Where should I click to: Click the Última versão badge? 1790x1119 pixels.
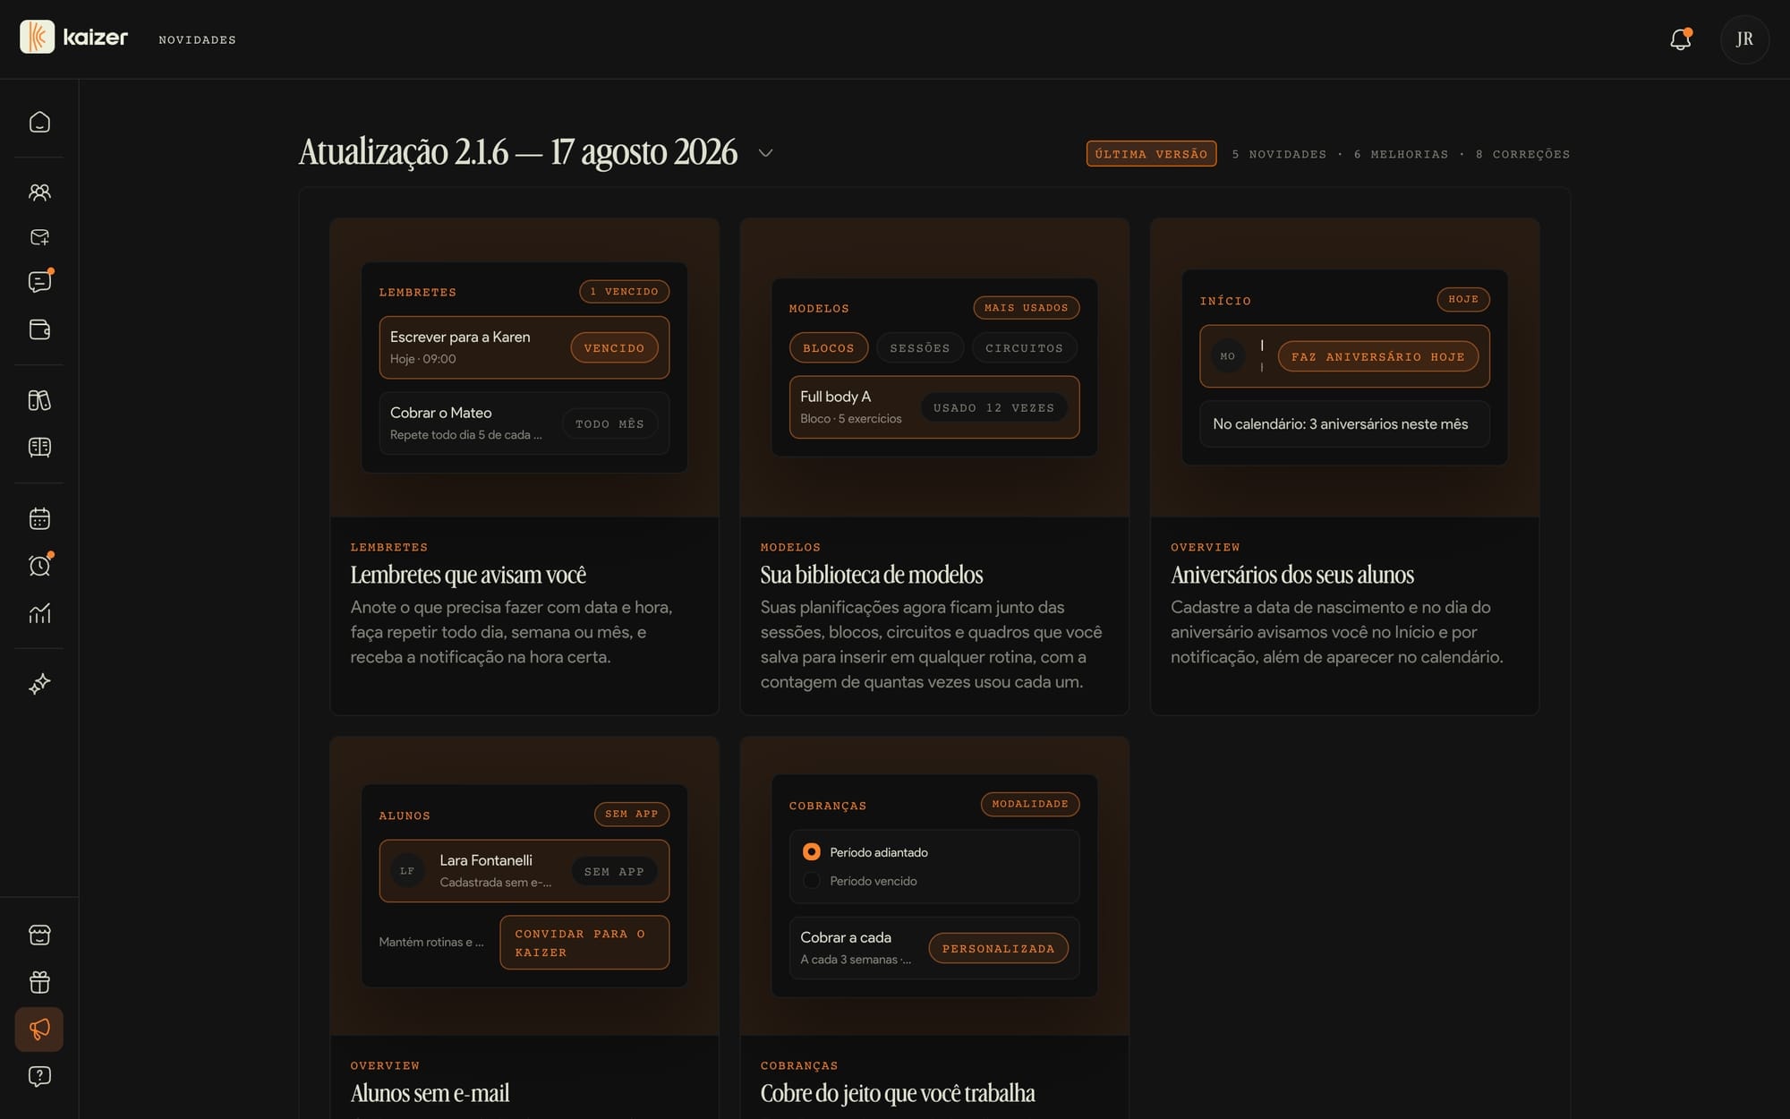(1151, 154)
